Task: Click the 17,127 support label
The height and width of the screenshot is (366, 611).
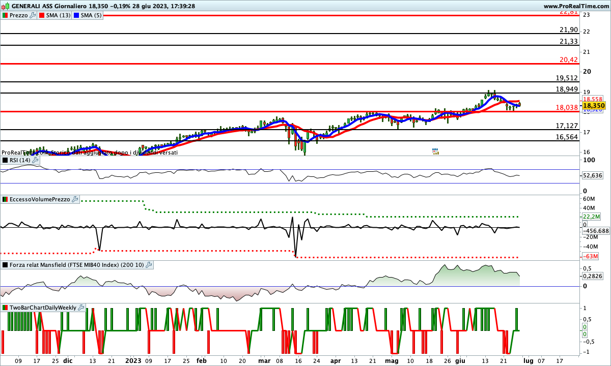Action: coord(567,126)
